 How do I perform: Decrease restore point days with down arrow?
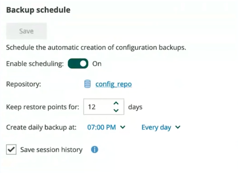[x=116, y=110]
